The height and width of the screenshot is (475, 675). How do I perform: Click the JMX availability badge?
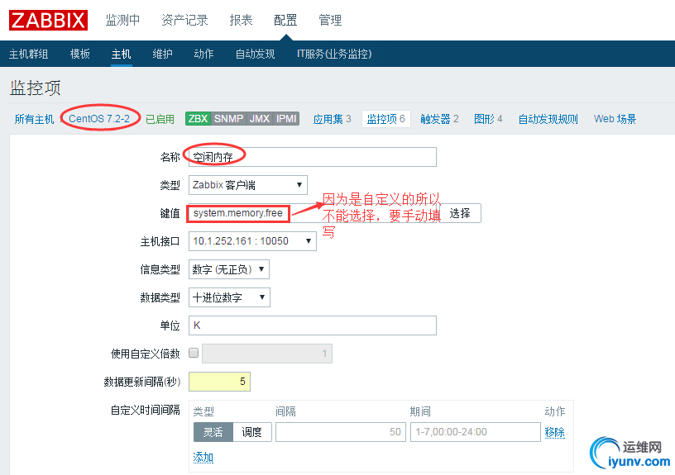click(x=260, y=119)
